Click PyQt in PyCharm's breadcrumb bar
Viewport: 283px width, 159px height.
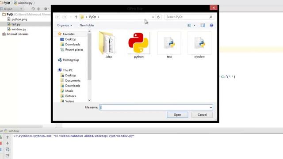[x=7, y=3]
